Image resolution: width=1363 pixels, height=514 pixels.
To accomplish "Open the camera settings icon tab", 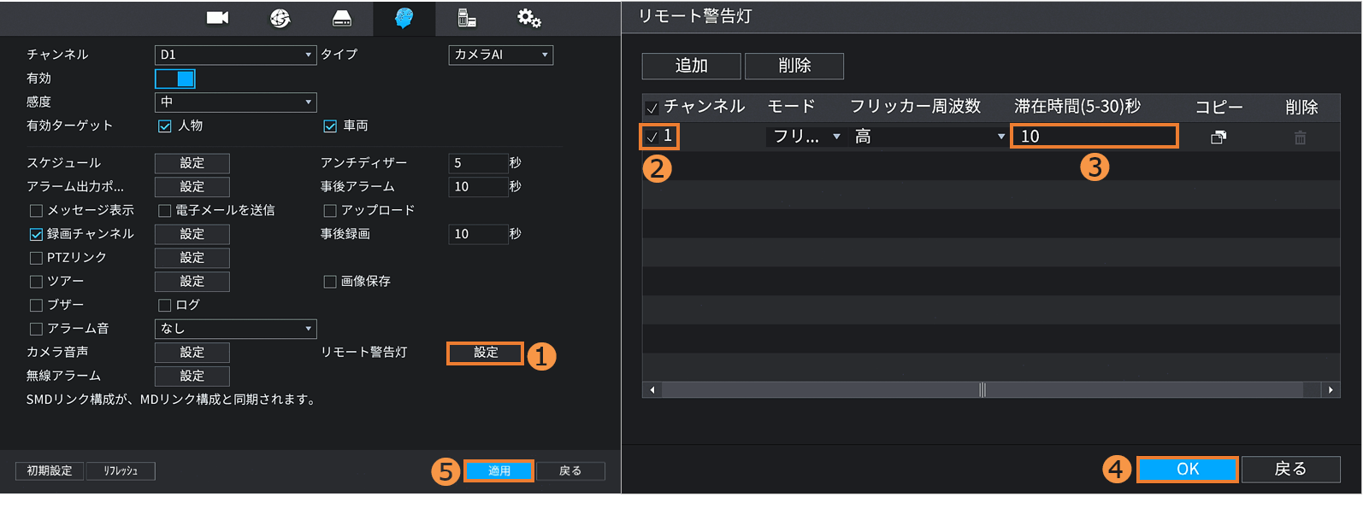I will (x=217, y=18).
